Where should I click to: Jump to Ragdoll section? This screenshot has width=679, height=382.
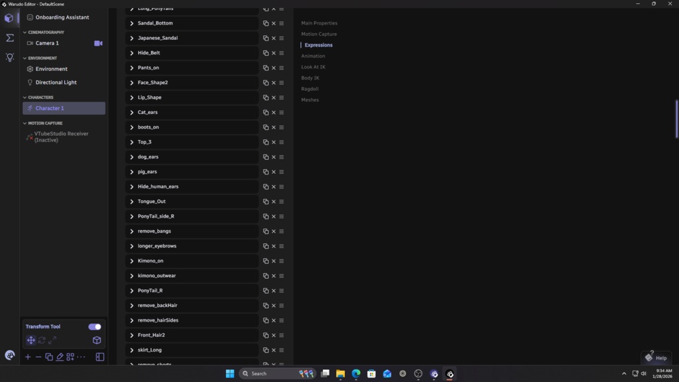(x=310, y=89)
